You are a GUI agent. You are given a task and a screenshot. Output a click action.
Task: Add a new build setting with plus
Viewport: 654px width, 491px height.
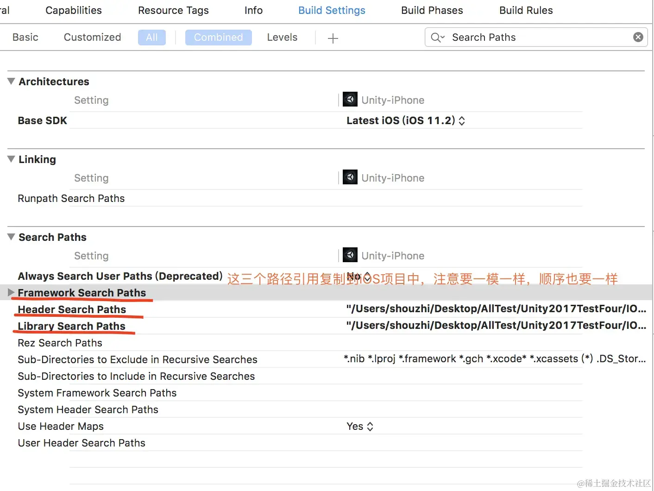click(333, 38)
